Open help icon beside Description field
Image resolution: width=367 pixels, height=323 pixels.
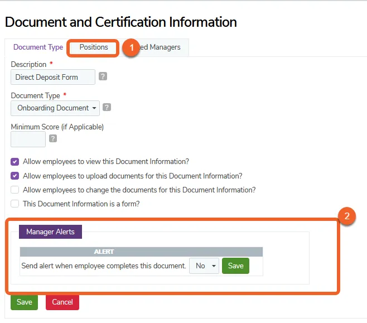[x=103, y=76]
